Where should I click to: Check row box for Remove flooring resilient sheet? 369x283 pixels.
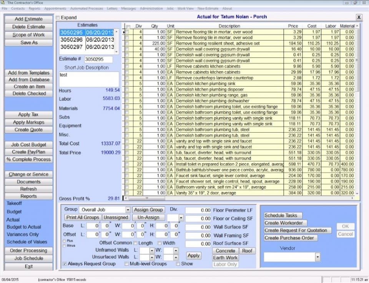tap(127, 43)
